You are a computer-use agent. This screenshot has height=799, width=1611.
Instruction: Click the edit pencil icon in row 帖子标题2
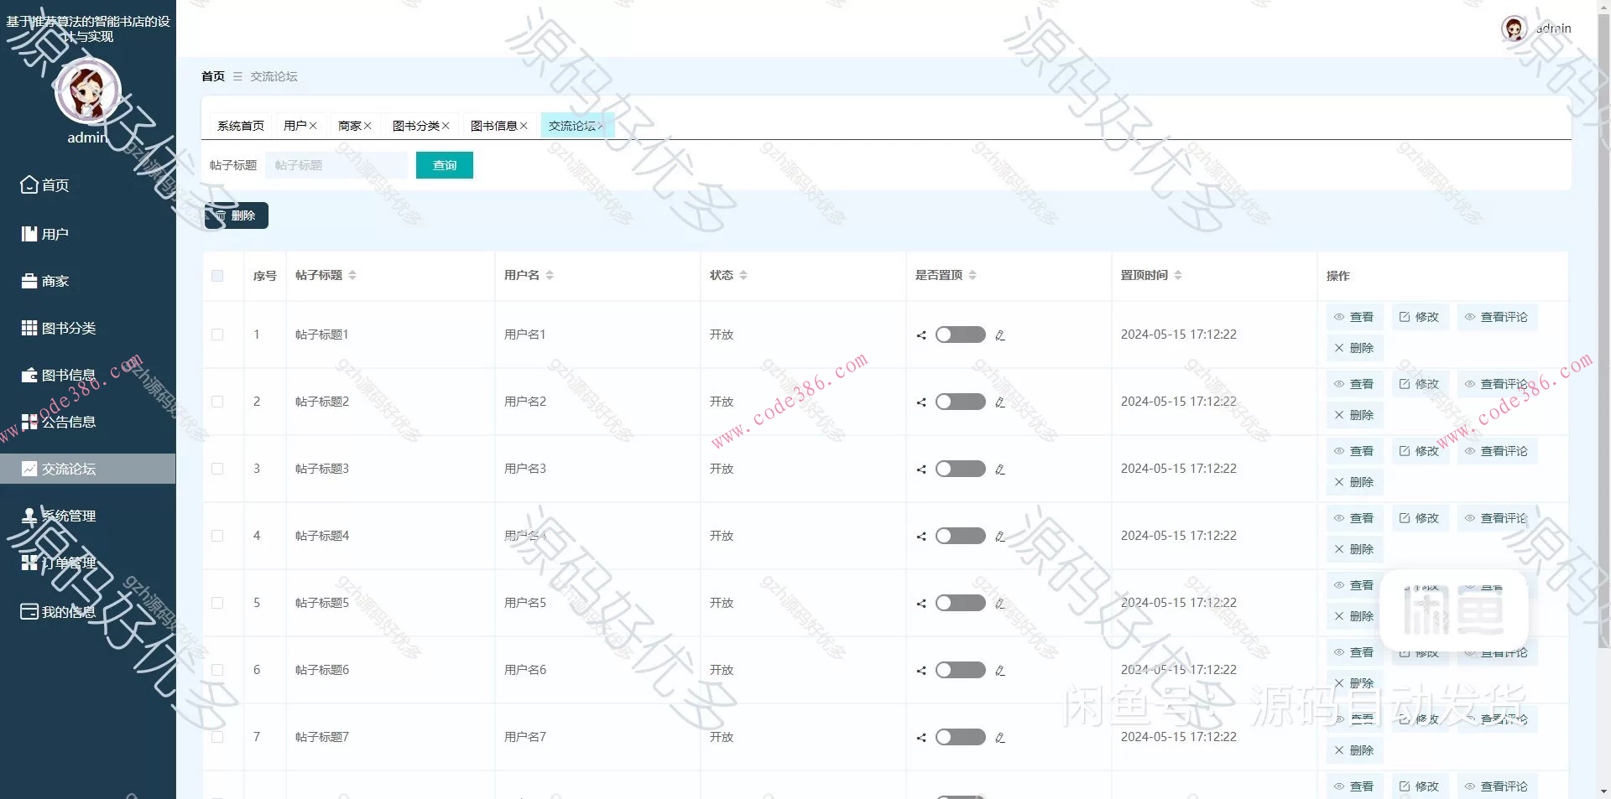click(x=1000, y=402)
